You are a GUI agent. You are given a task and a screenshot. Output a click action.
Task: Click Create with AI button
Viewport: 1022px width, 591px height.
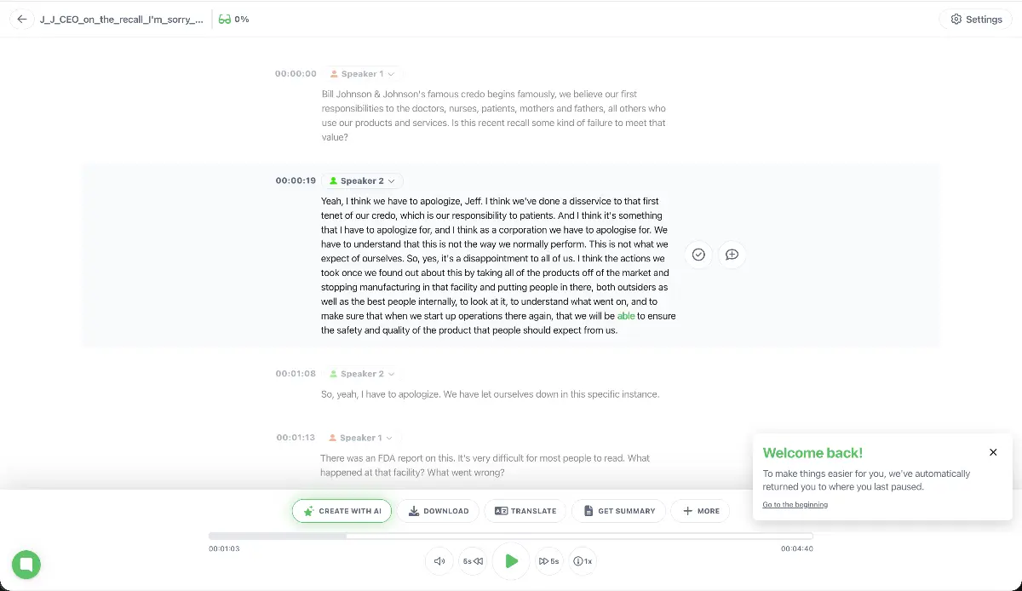pyautogui.click(x=342, y=511)
